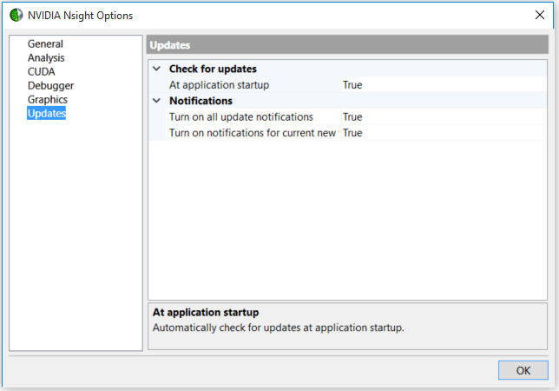This screenshot has height=391, width=559.
Task: Click the Updates panel header
Action: (347, 45)
